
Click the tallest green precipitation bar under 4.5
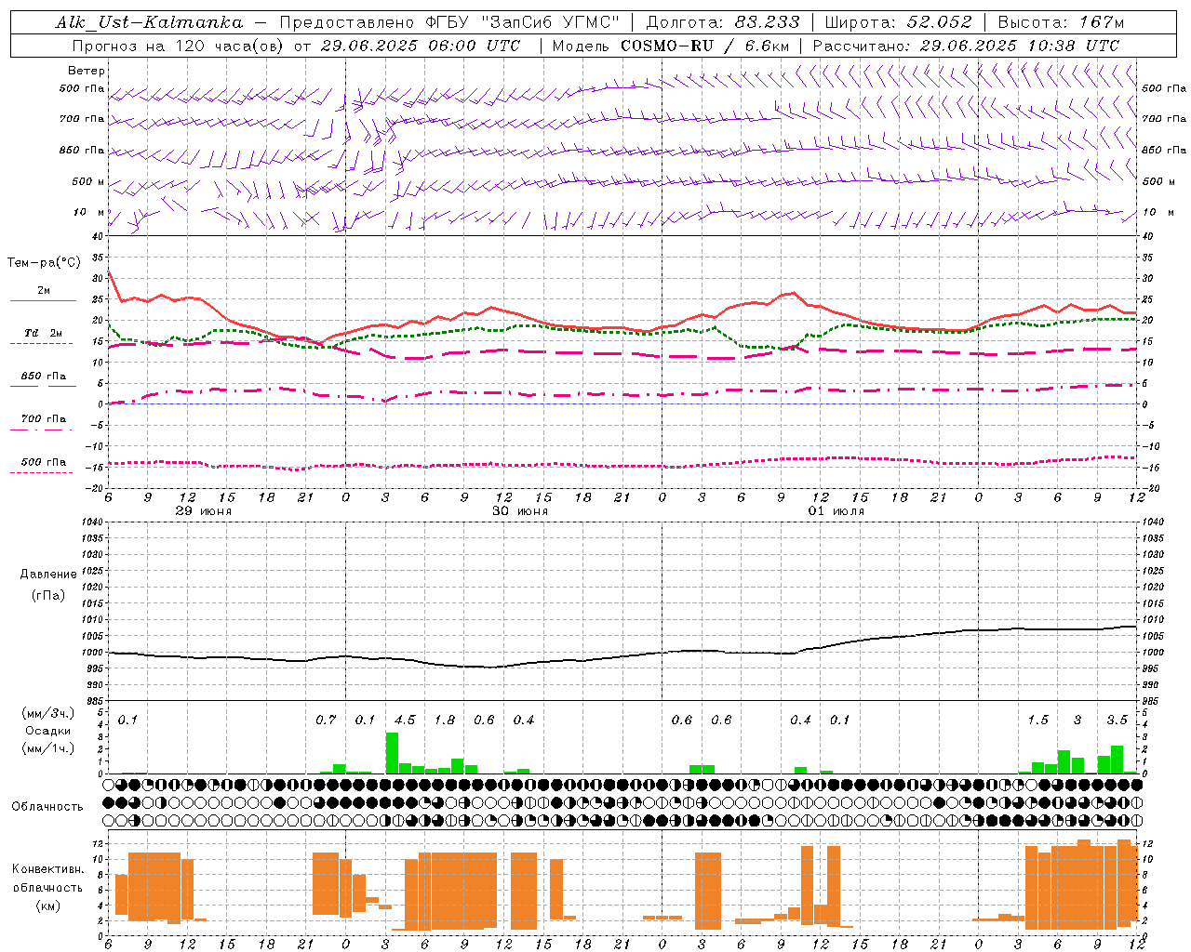tap(392, 753)
